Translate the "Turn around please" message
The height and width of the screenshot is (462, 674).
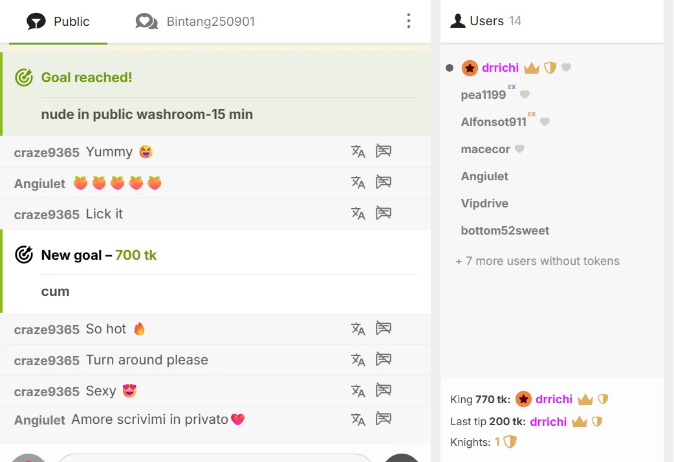(358, 359)
